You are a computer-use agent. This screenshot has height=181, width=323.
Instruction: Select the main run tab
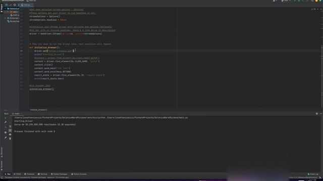(17, 114)
